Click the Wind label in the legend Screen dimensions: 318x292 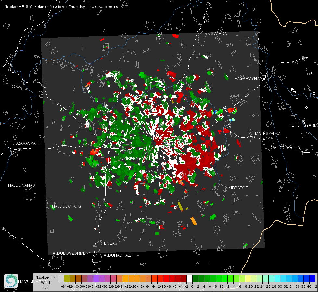pos(45,282)
